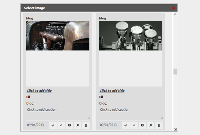
Task: Click move icon under engine image card
Action: 61,125
